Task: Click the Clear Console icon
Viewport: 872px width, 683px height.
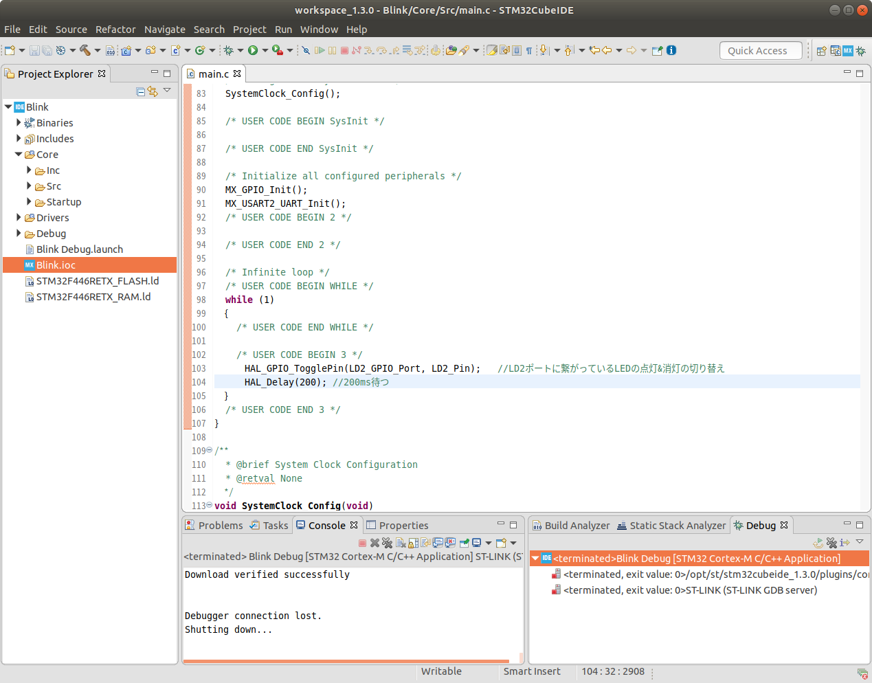Action: (x=401, y=543)
